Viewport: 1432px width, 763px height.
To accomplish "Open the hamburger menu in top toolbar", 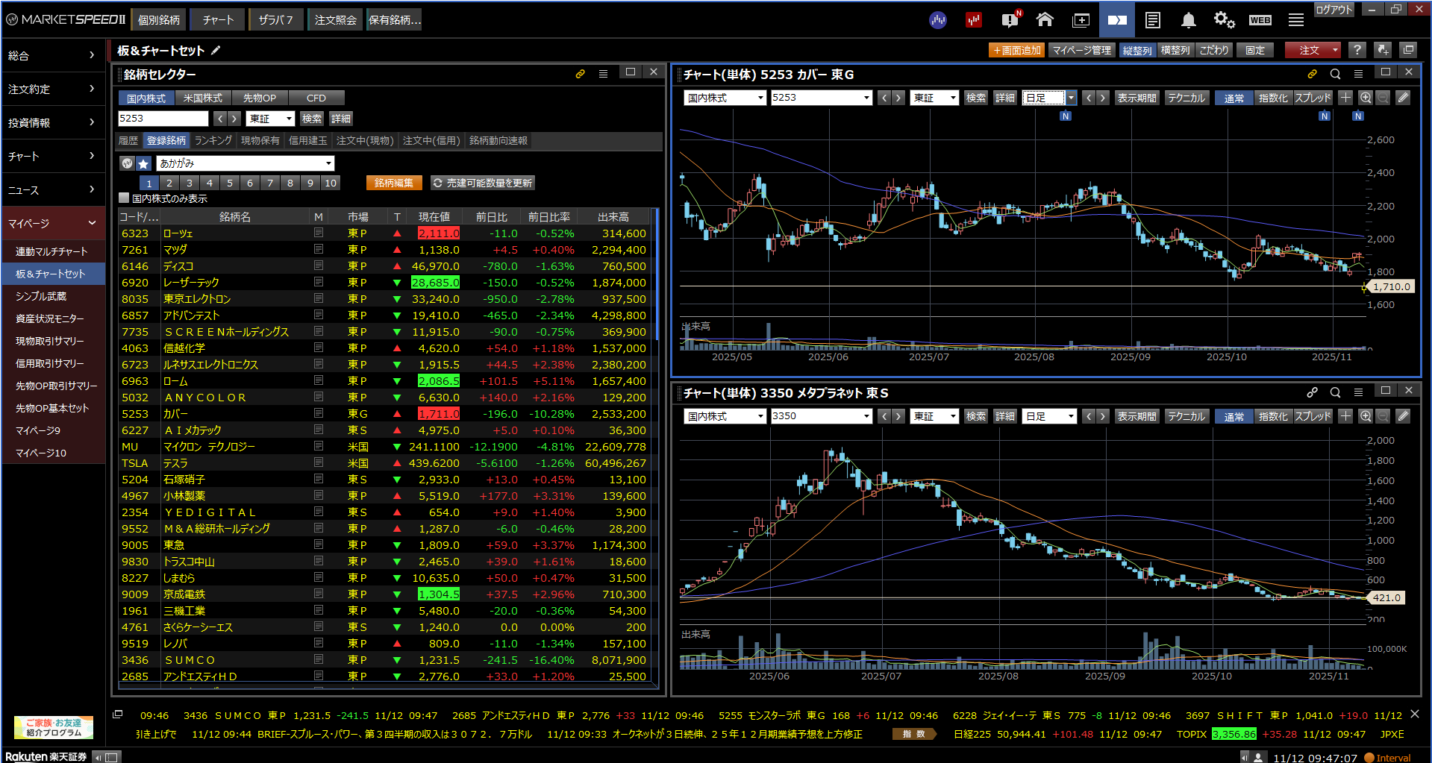I will (1296, 20).
